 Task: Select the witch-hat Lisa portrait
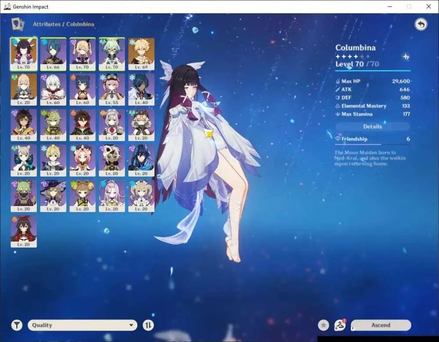pos(53,196)
